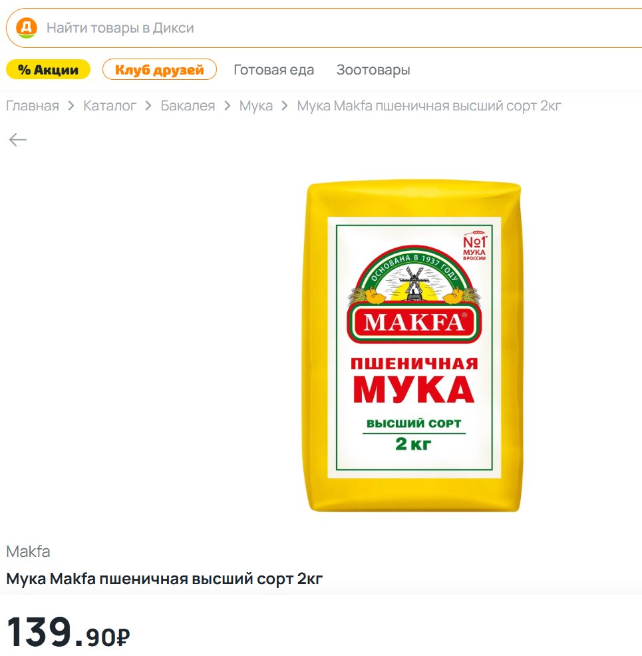
Task: Open the "Мука" breadcrumb category
Action: (x=256, y=106)
